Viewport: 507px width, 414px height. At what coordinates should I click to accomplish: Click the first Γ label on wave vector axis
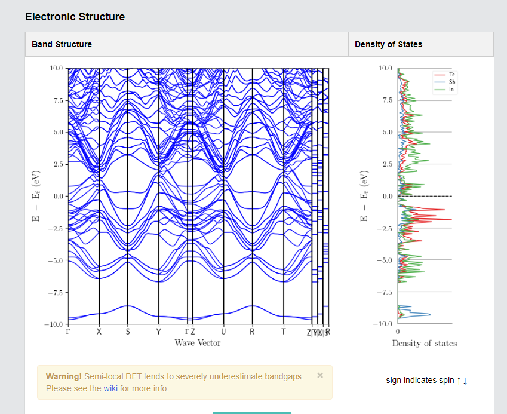point(68,332)
